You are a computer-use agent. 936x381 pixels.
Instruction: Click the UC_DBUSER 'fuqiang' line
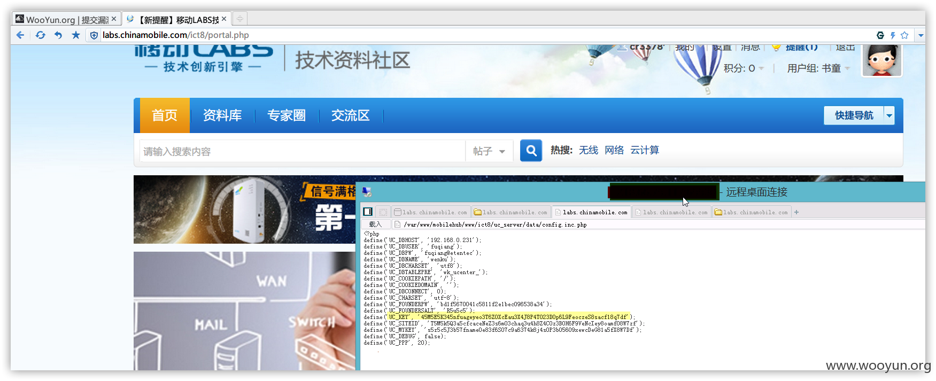coord(413,247)
